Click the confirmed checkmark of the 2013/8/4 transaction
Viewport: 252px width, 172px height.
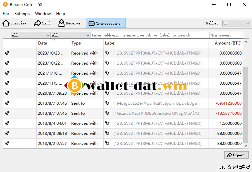7,123
